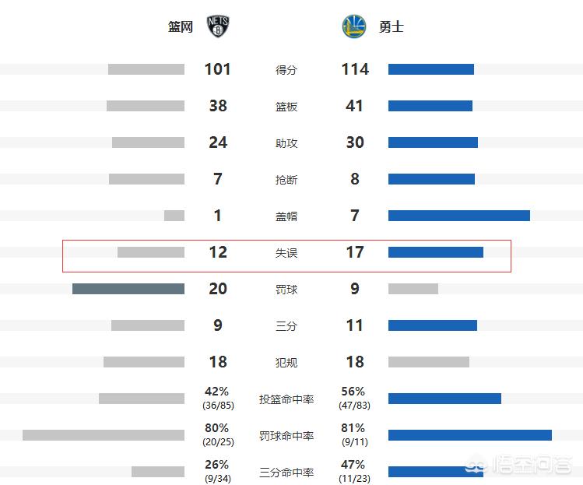Click the Warriors blue 罚球命中率 bar
This screenshot has width=583, height=485.
469,435
